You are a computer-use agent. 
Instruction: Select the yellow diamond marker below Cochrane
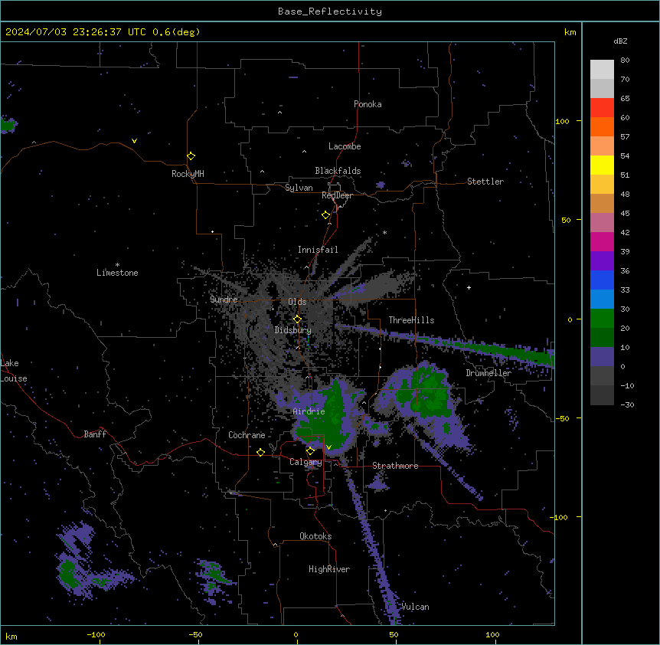[x=260, y=453]
